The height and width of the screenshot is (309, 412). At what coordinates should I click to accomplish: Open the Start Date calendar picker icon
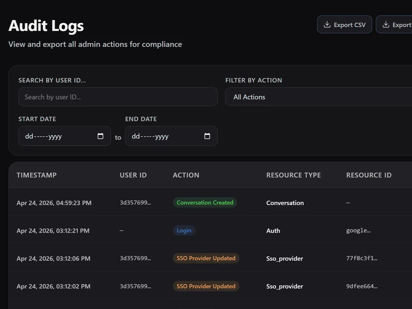click(100, 136)
